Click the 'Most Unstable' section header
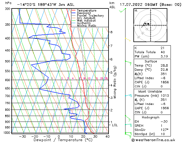The image size is (184, 142). [x=150, y=91]
